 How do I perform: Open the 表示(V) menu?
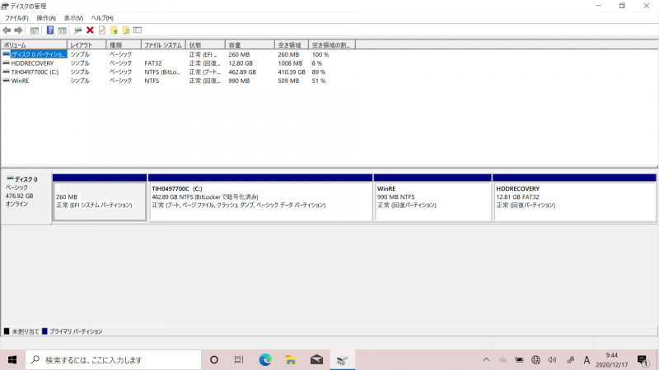click(x=73, y=18)
